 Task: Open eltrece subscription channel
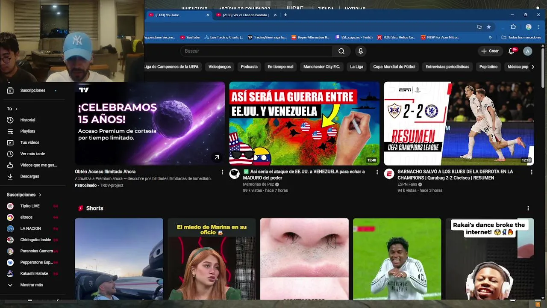26,217
